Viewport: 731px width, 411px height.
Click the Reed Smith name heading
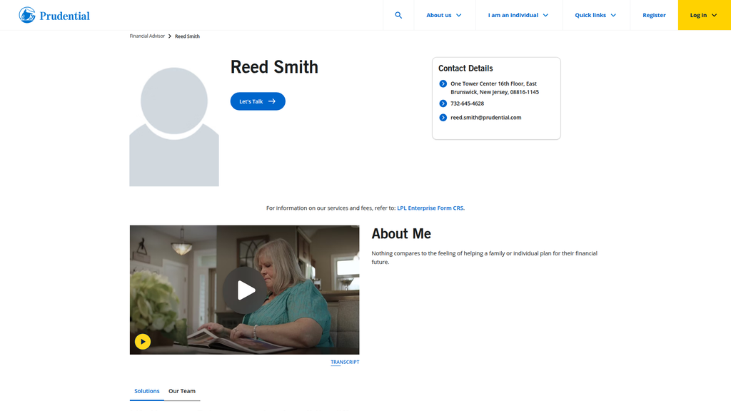tap(274, 66)
